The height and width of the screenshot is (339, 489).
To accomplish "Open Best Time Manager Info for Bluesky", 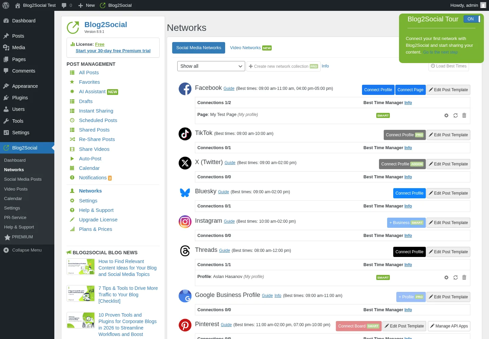I will pos(408,206).
